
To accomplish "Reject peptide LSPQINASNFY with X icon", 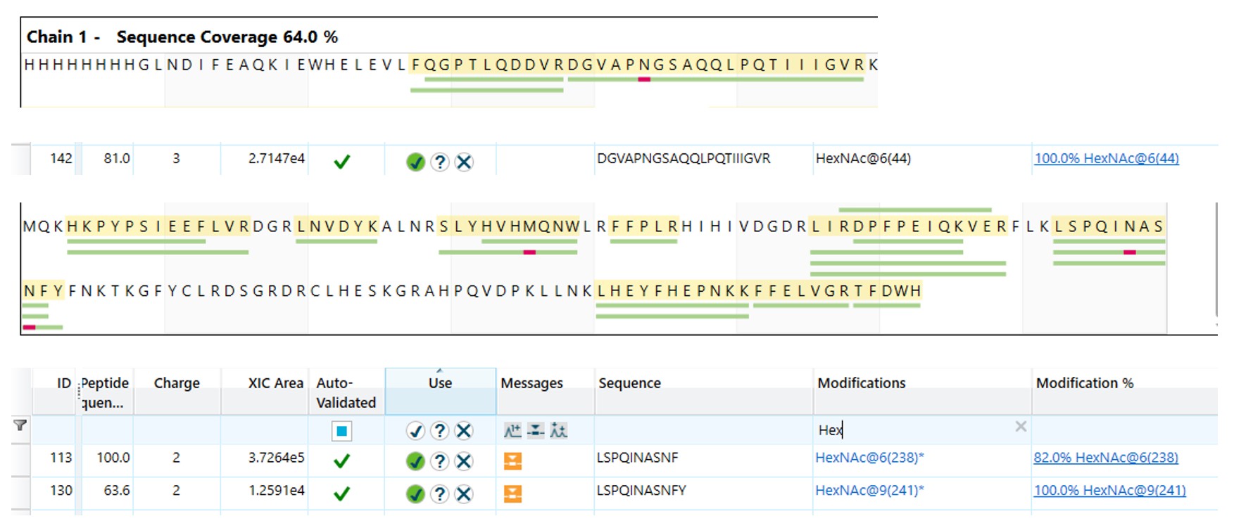I will (463, 494).
